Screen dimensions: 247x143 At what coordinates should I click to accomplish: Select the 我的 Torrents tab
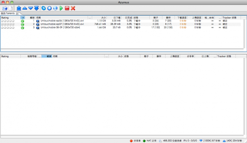8,14
